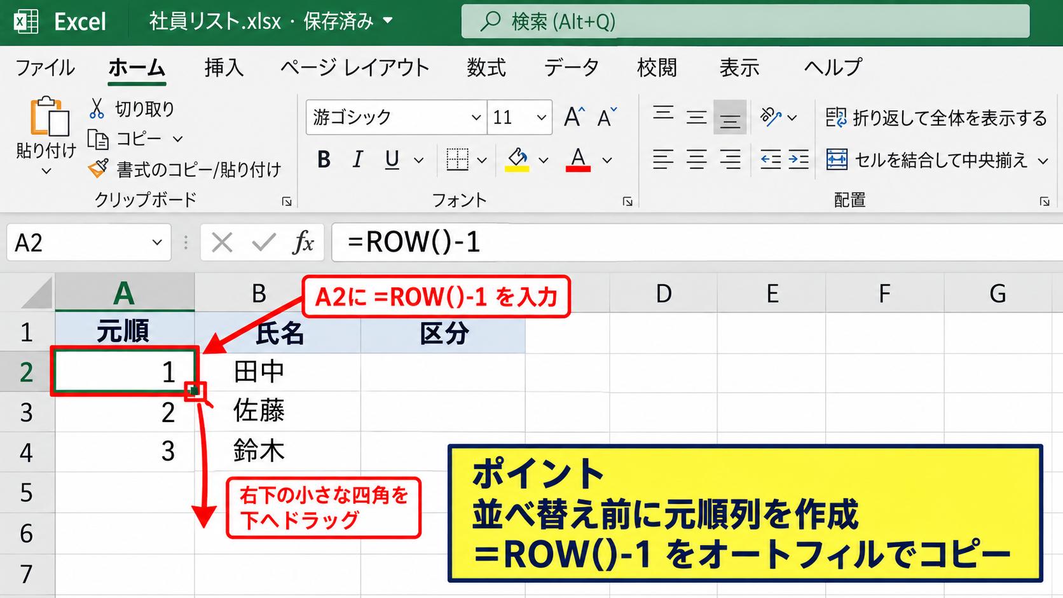Open the font name 游ゴシック dropdown
The image size is (1063, 598).
coord(476,118)
